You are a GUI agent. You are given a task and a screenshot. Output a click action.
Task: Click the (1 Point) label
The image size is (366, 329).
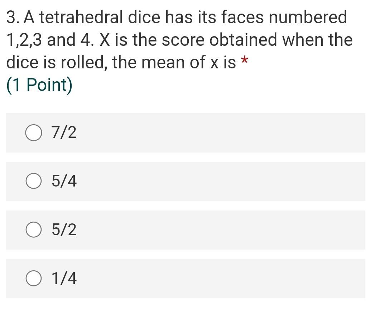[x=39, y=85]
